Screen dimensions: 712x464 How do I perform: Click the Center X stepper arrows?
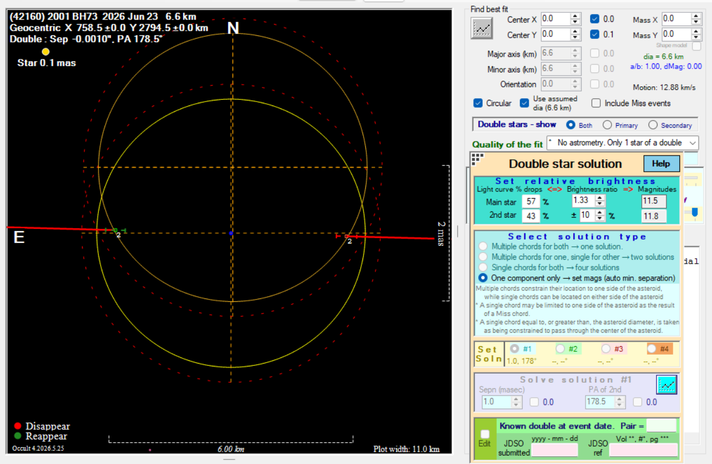point(575,19)
